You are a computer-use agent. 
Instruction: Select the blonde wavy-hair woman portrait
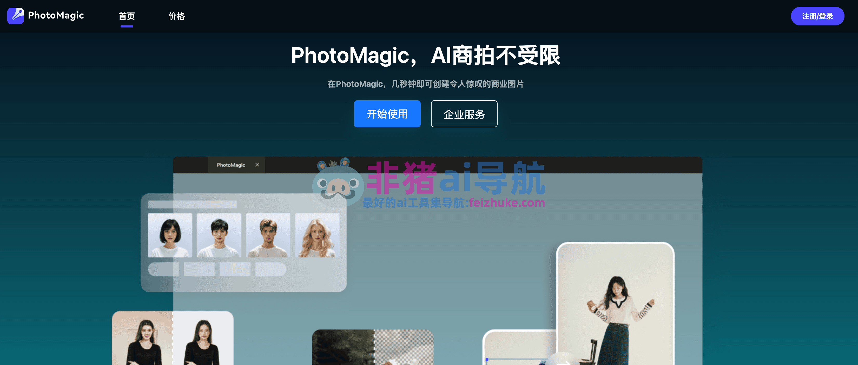click(317, 235)
